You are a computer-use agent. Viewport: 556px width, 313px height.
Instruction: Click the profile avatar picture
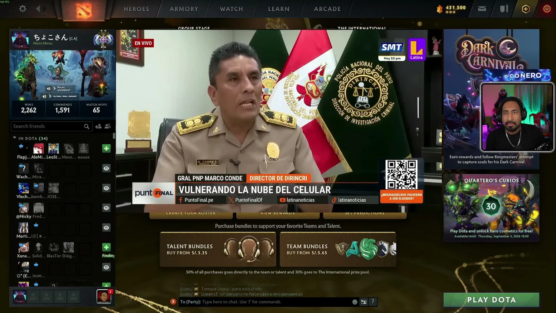20,40
